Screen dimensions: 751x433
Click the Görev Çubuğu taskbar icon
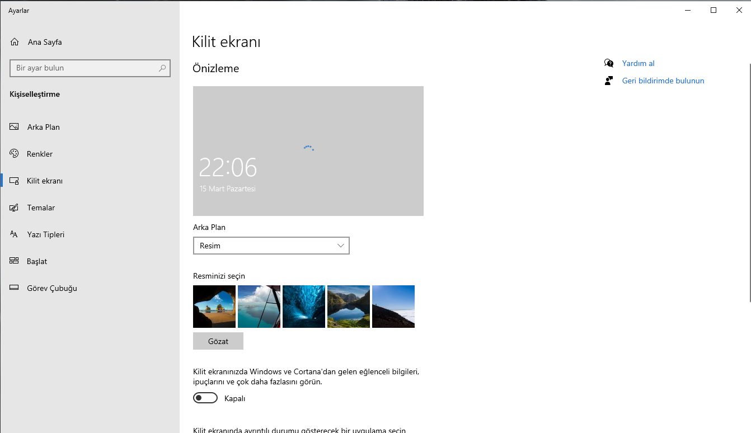[15, 288]
